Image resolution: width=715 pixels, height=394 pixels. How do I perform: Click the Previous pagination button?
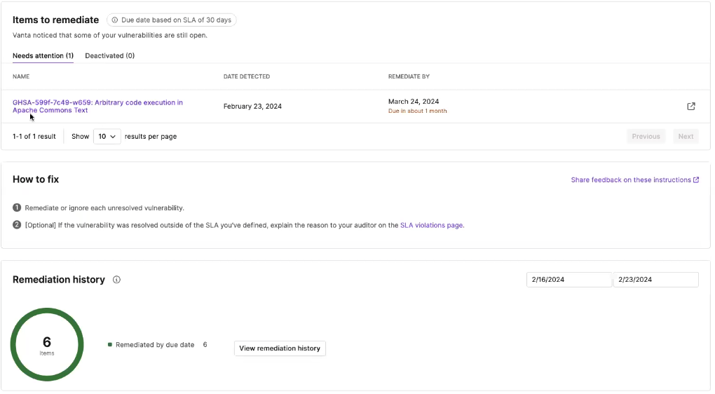pos(646,136)
